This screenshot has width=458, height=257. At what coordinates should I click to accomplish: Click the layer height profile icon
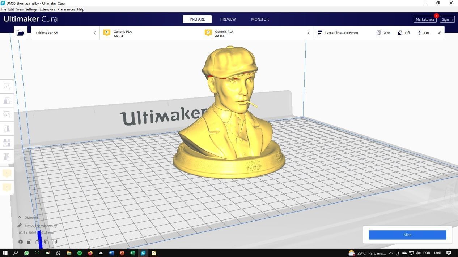point(320,33)
